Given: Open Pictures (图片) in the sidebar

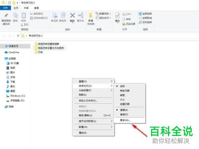Looking at the screenshot, I should (x=11, y=72).
